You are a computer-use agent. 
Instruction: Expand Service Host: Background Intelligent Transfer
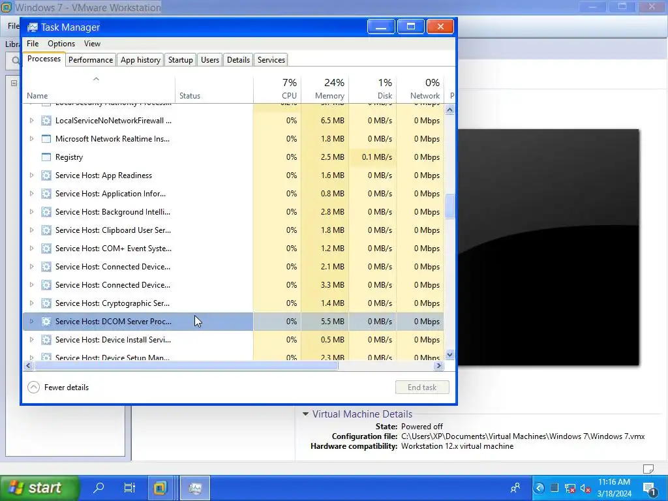point(31,212)
